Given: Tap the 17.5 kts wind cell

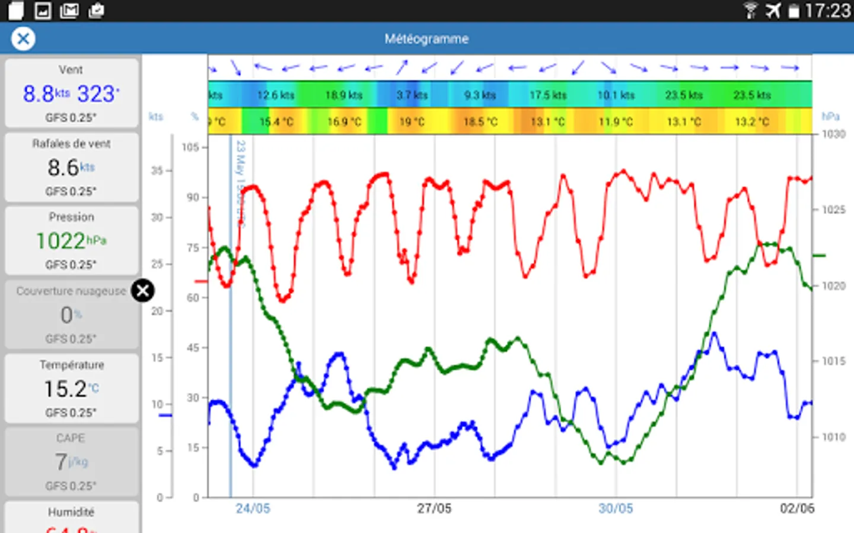Looking at the screenshot, I should (x=548, y=95).
